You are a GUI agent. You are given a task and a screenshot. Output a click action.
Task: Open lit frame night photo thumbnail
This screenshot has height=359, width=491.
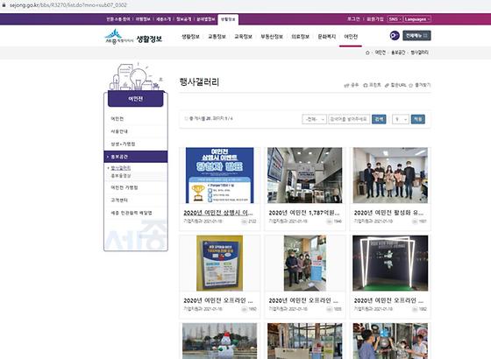click(x=390, y=264)
